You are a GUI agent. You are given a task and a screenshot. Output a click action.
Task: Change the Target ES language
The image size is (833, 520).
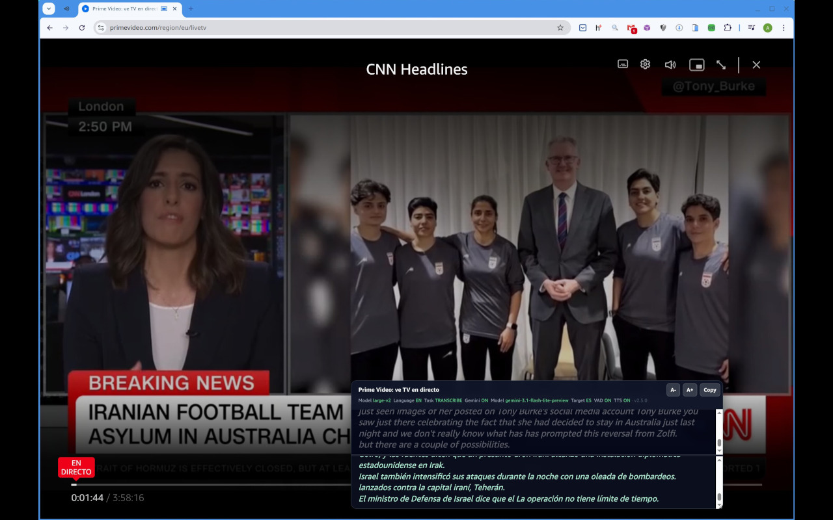[581, 400]
